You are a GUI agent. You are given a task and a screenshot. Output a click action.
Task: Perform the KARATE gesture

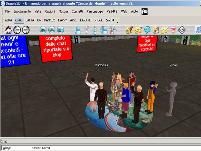pyautogui.click(x=85, y=20)
